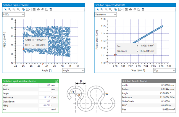The image size is (179, 117).
Task: Click the Vtot [mm³] axis label
Action: coord(138,70)
